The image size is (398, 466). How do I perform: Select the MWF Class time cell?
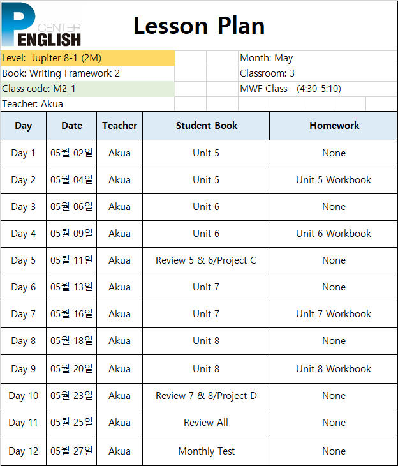318,89
